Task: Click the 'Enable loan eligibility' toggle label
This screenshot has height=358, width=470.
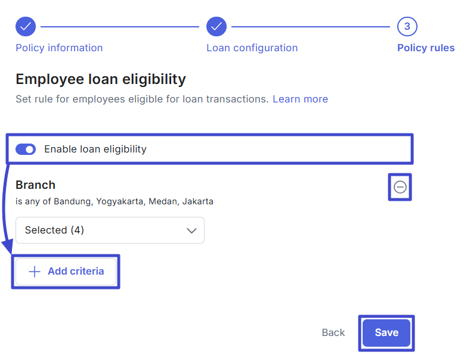Action: [x=95, y=149]
